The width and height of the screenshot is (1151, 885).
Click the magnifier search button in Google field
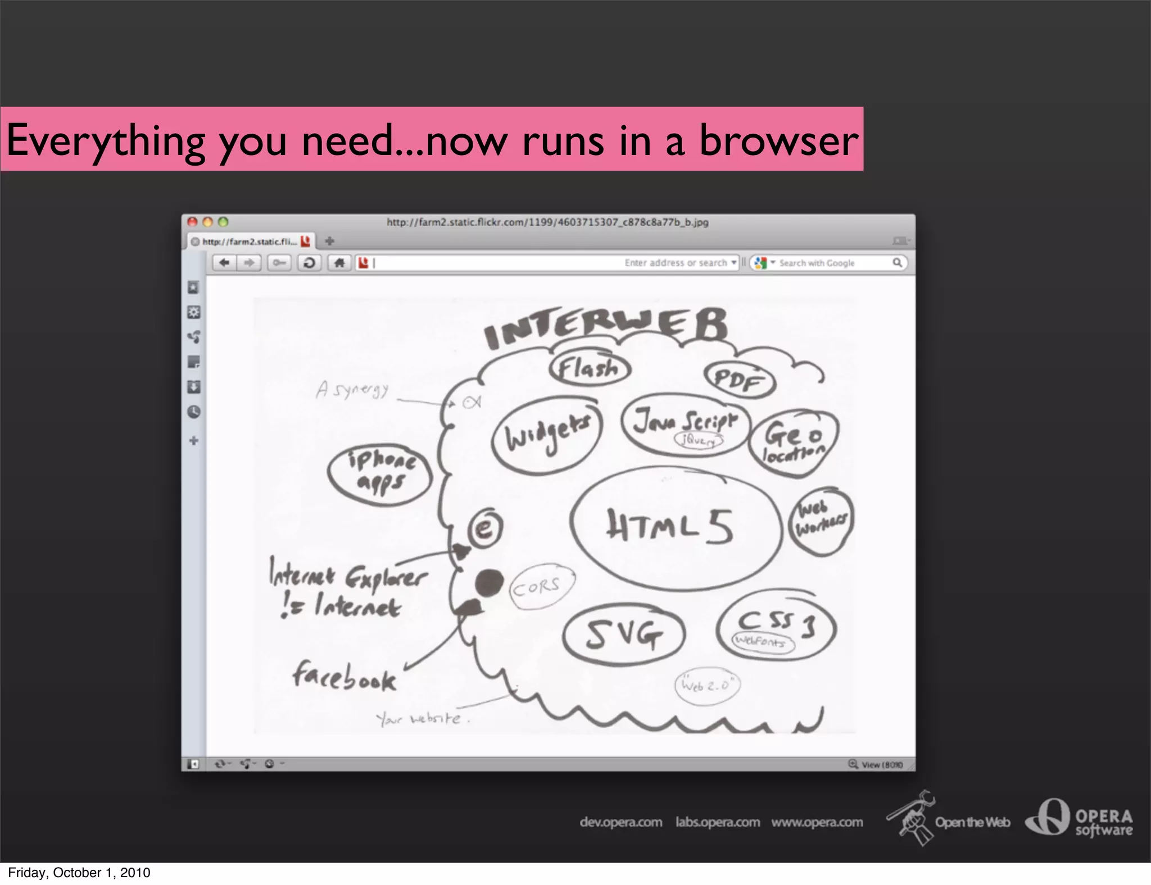(897, 263)
